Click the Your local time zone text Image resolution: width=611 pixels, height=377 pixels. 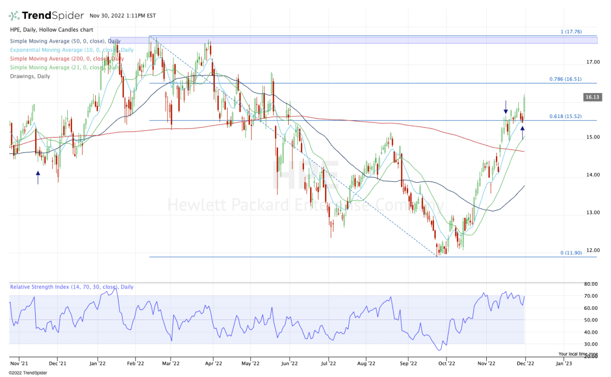(578, 354)
